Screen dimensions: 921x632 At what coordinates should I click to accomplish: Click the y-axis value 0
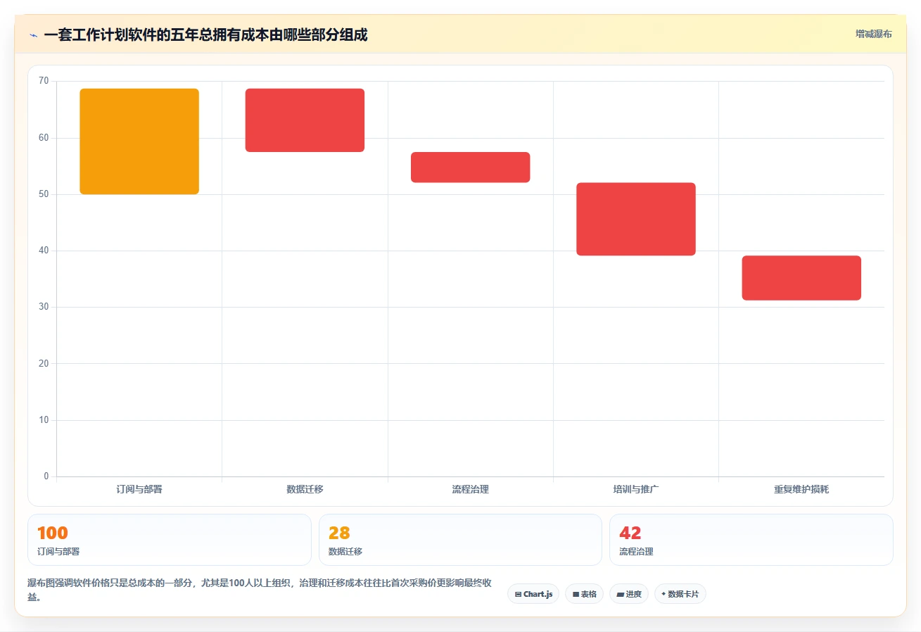(x=46, y=476)
